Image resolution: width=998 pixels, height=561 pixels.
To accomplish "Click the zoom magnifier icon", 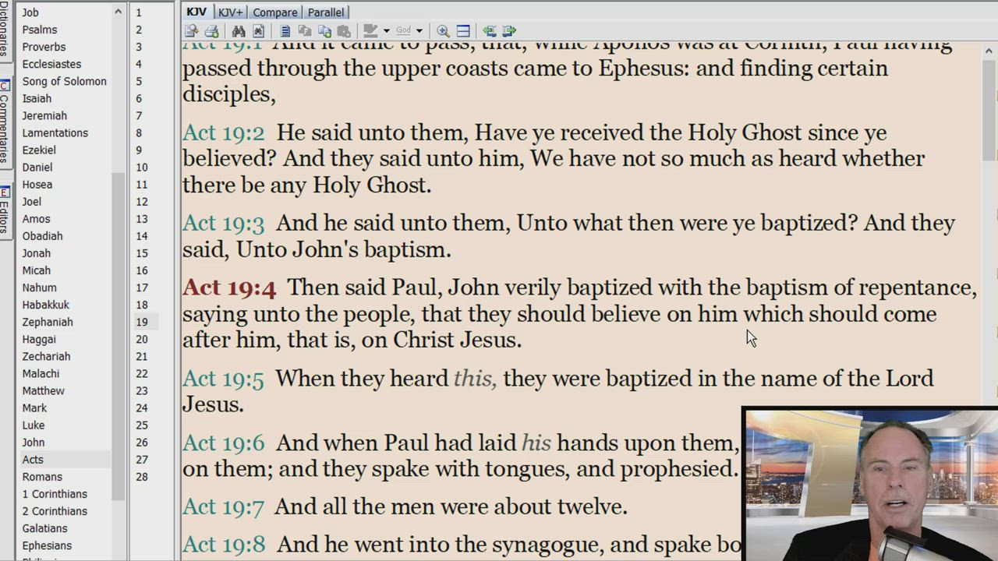I will point(443,31).
